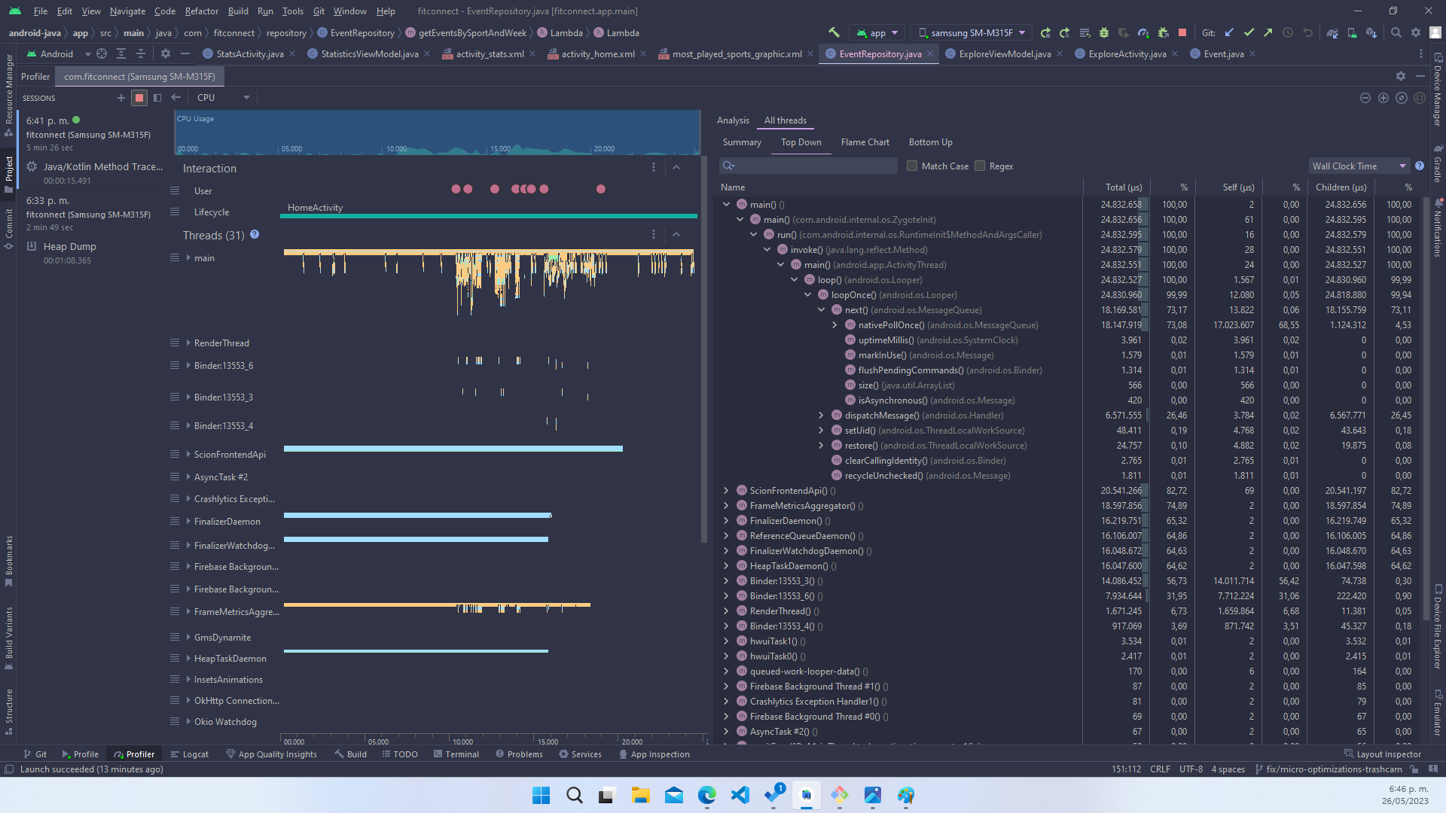Click the Git update project arrow icon

(1229, 32)
